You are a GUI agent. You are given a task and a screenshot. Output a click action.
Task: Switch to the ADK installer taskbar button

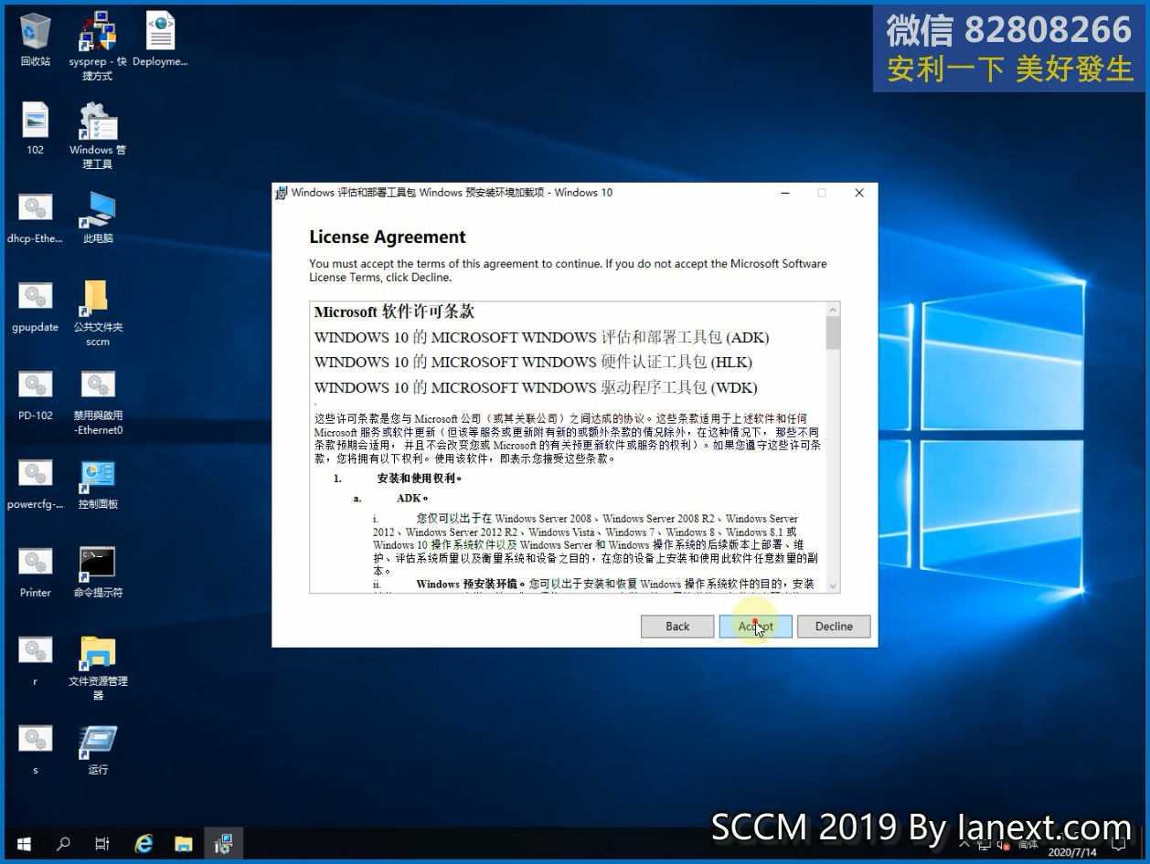224,844
